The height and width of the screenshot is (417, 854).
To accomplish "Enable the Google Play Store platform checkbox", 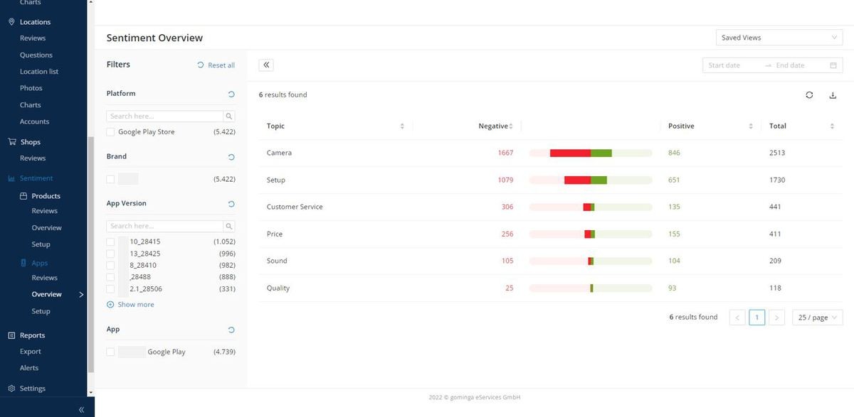I will click(x=110, y=132).
